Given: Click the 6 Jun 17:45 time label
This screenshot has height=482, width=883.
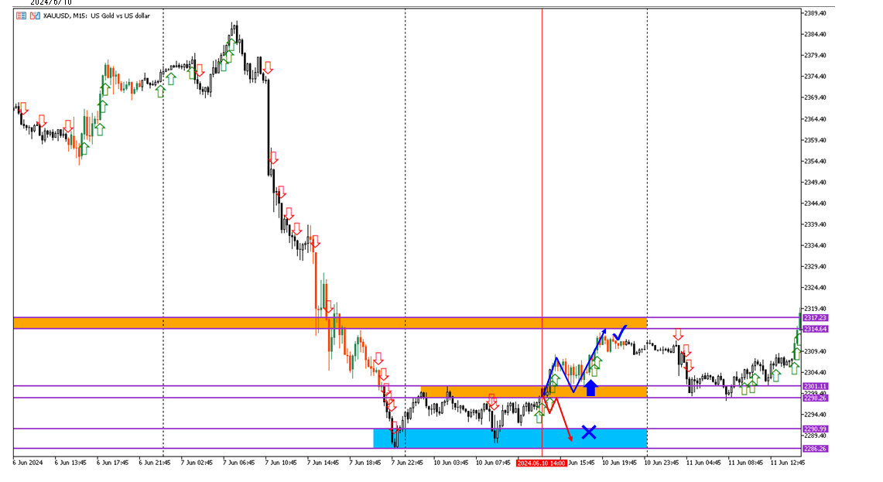Looking at the screenshot, I should point(113,463).
